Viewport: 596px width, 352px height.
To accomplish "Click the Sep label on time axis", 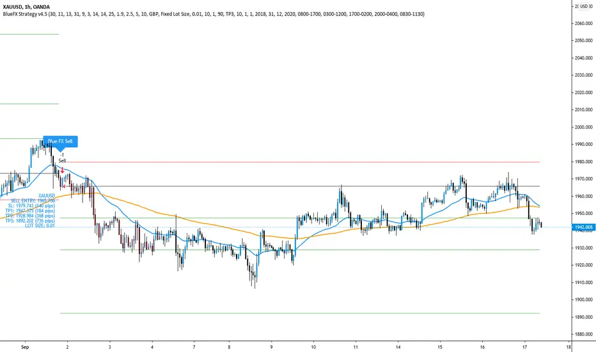I will 25,347.
